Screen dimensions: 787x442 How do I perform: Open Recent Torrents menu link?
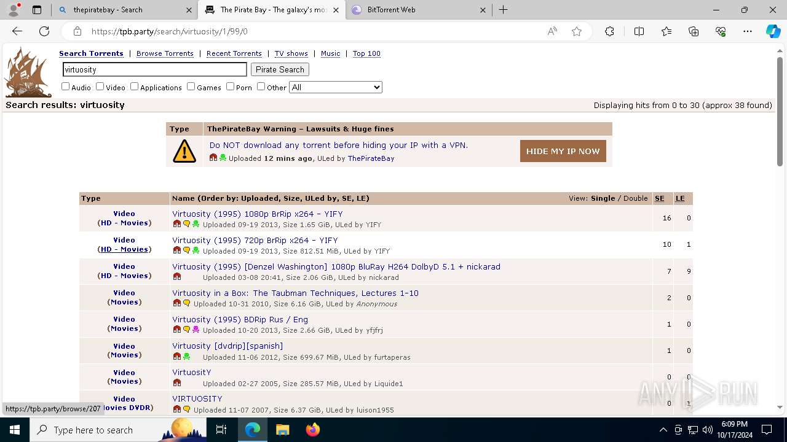234,53
